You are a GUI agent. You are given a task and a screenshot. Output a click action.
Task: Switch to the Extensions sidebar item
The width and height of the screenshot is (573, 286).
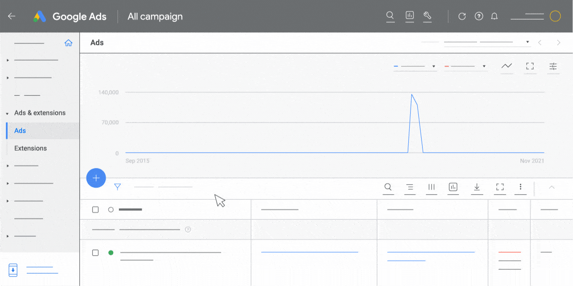(x=30, y=148)
